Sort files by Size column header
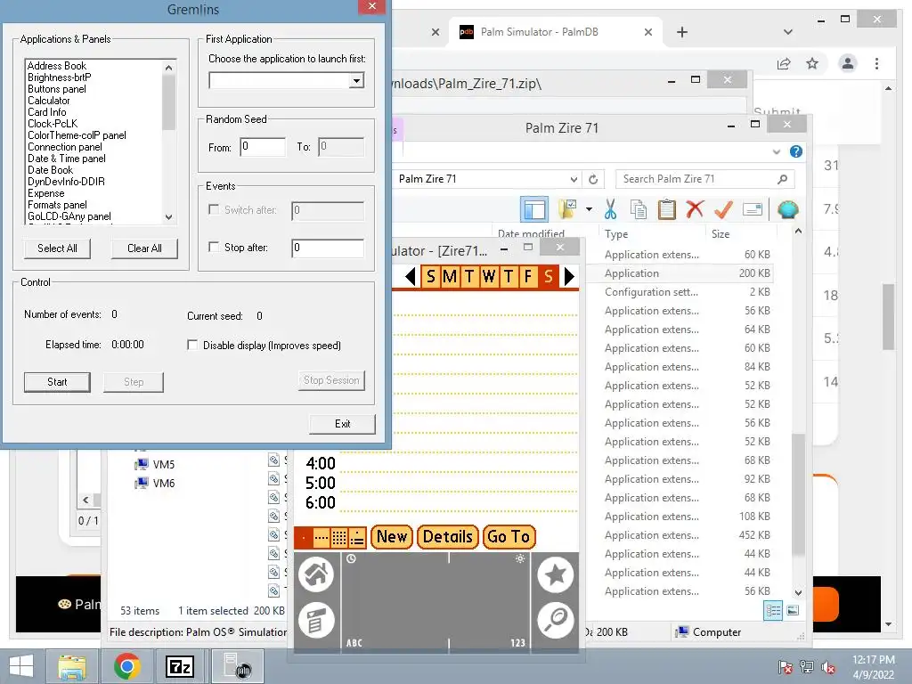Screen dimensions: 912x684 click(x=720, y=234)
